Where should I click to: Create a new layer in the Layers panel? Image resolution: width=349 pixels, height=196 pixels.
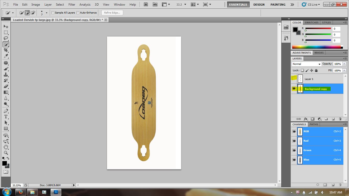[333, 119]
